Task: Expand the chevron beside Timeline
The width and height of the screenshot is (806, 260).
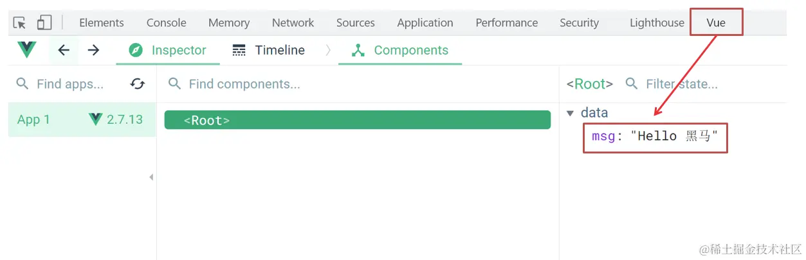Action: 327,50
